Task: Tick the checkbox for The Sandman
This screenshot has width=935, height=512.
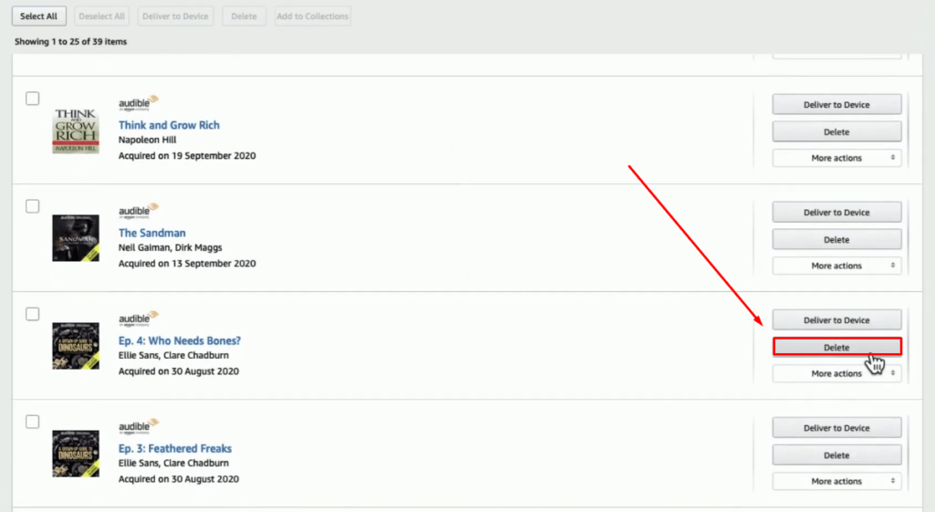Action: pyautogui.click(x=33, y=206)
